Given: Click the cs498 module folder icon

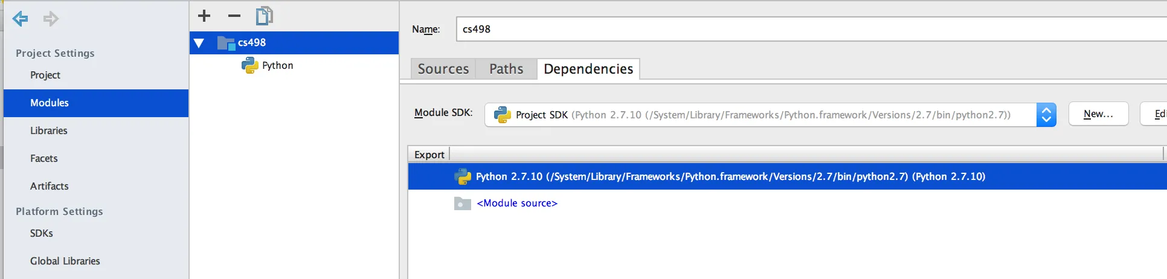Looking at the screenshot, I should [226, 43].
